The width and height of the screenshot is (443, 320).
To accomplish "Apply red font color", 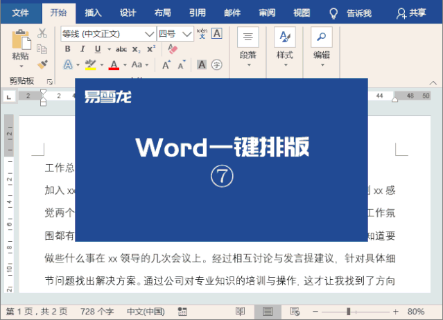I will [x=114, y=64].
